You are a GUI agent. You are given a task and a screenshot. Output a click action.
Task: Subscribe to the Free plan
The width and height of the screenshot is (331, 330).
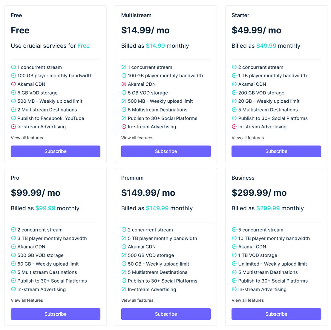point(56,151)
